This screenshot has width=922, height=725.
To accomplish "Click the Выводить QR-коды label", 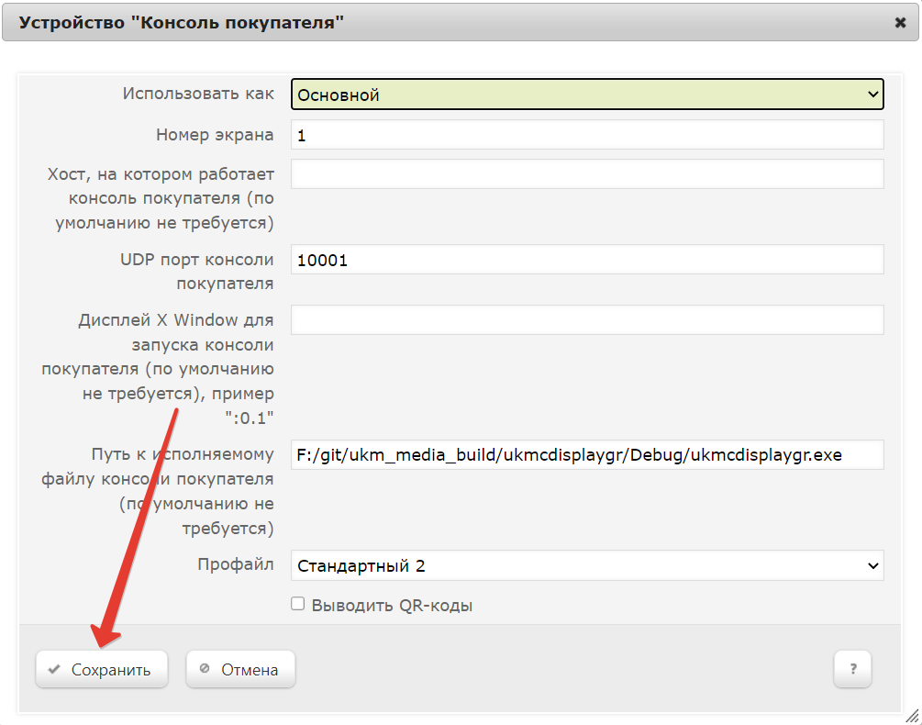I will click(x=392, y=605).
